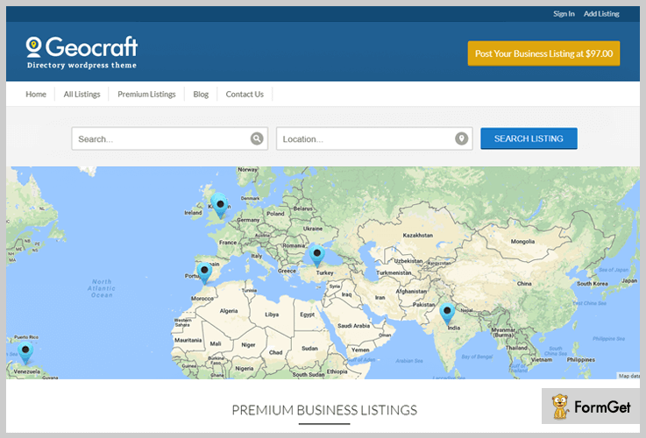Select the map marker over Turkey
Viewport: 646px width, 438px height.
pos(316,256)
